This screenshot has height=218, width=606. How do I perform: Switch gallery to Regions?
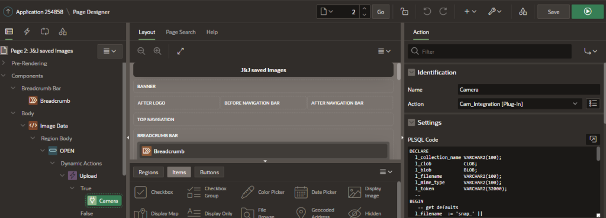148,172
